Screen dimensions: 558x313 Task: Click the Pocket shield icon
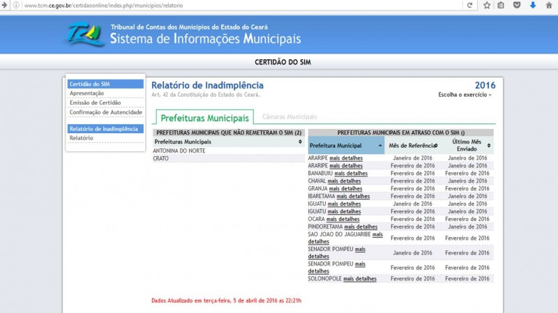pyautogui.click(x=517, y=5)
